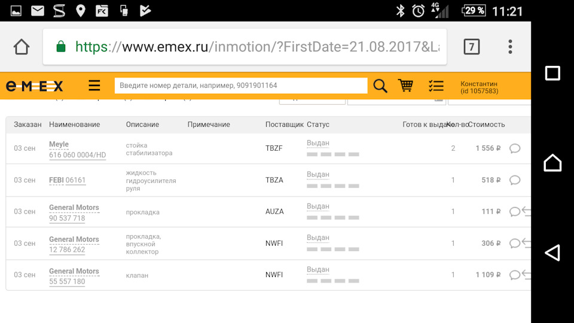Click return arrow for part 12 786 262
The image size is (574, 323).
(x=526, y=243)
